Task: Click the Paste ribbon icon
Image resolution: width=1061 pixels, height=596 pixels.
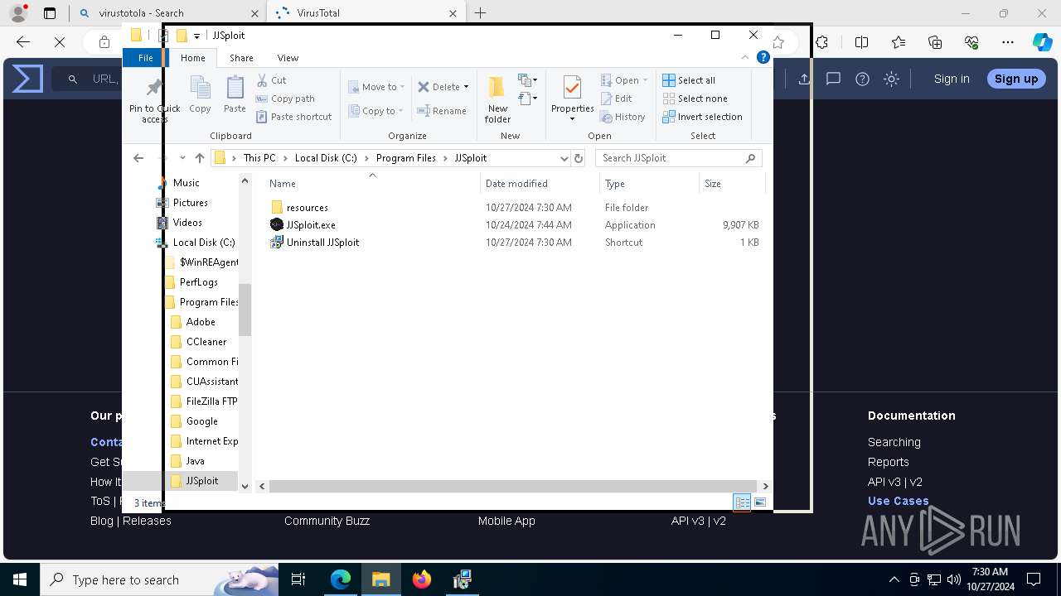Action: tap(235, 94)
